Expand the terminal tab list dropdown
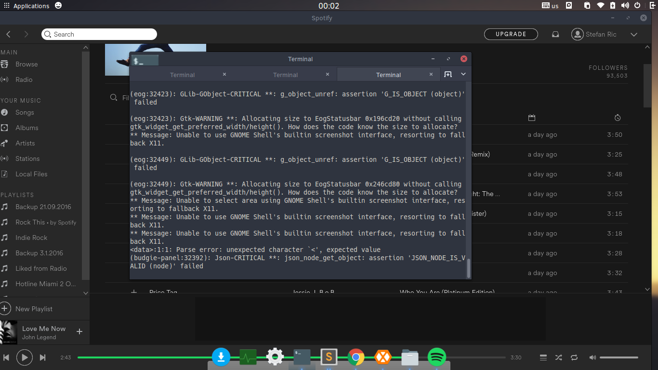This screenshot has width=658, height=370. [463, 74]
